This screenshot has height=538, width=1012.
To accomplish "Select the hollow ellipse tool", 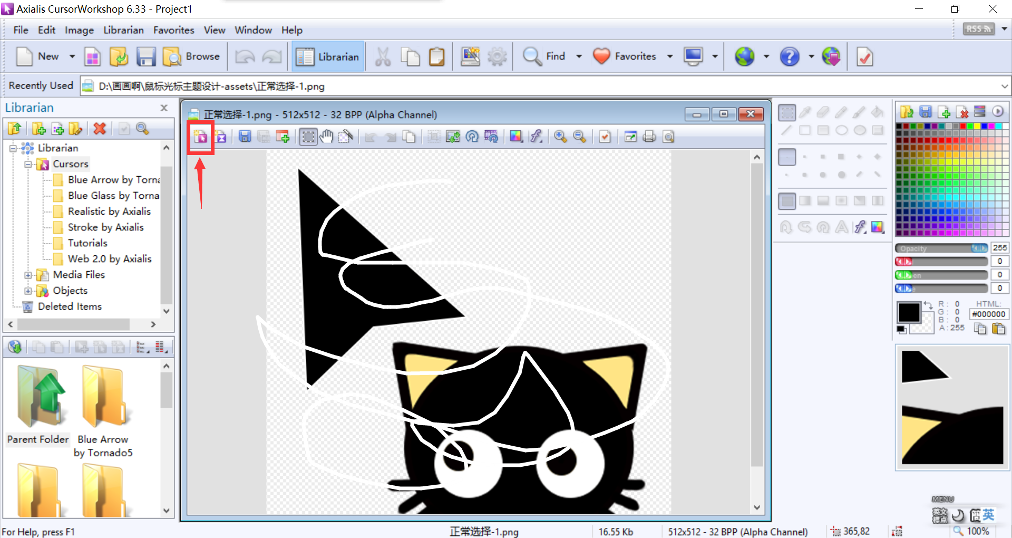I will tap(841, 130).
